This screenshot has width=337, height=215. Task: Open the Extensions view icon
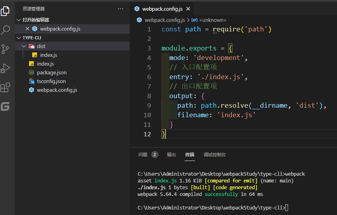(5, 87)
